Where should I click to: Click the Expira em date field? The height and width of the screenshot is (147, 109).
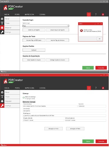(92, 106)
